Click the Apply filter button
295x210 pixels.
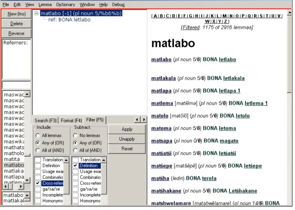tap(127, 129)
